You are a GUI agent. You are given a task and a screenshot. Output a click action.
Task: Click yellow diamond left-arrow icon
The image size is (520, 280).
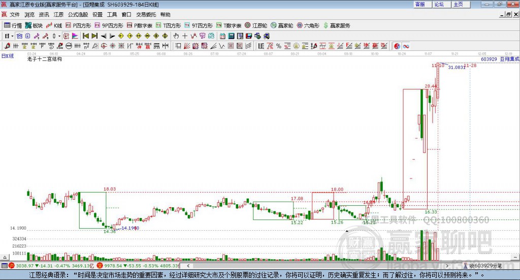[x=121, y=36]
